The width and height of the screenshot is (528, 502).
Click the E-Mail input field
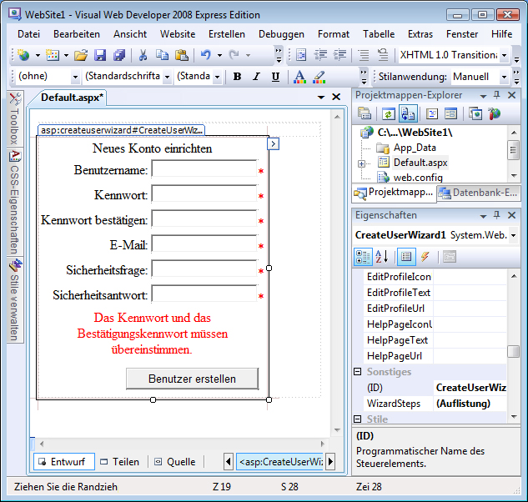204,243
